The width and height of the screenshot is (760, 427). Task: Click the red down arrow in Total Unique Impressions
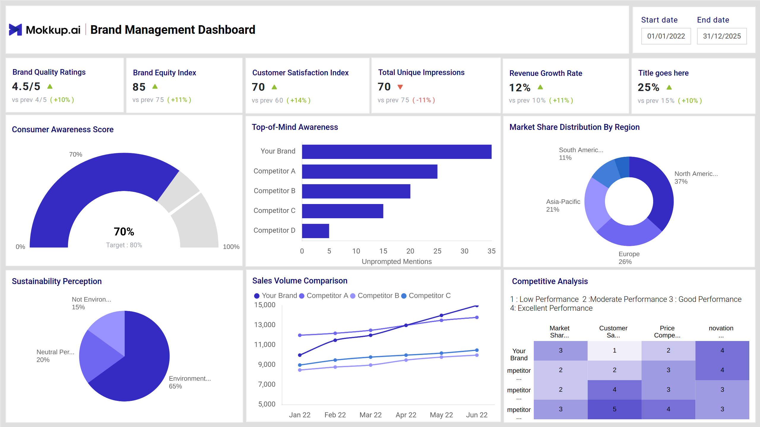point(400,87)
